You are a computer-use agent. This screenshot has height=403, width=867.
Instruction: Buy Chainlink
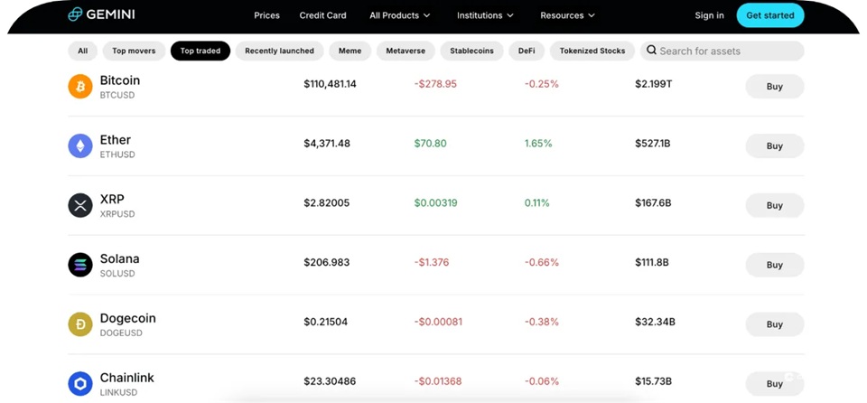click(x=775, y=384)
